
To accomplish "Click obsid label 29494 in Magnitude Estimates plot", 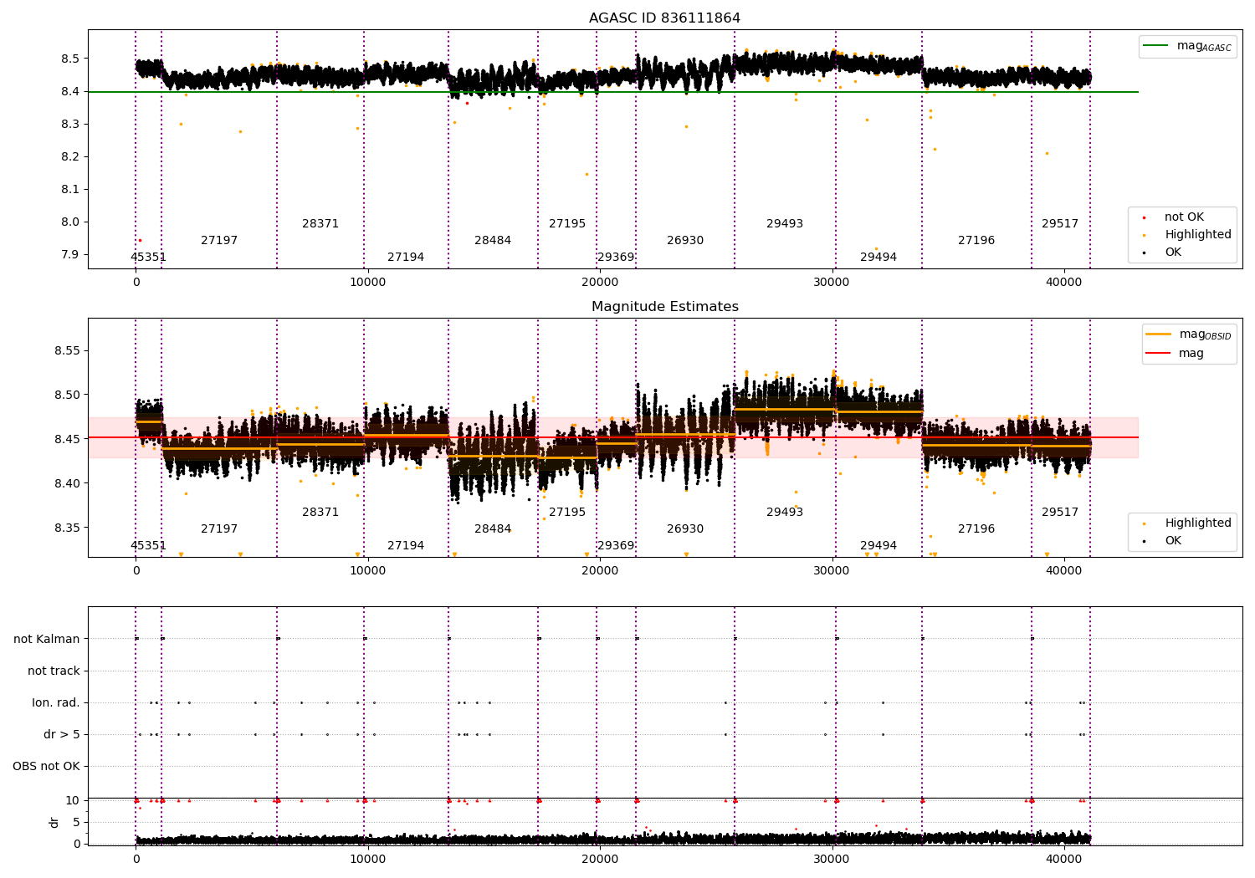I will pos(878,546).
